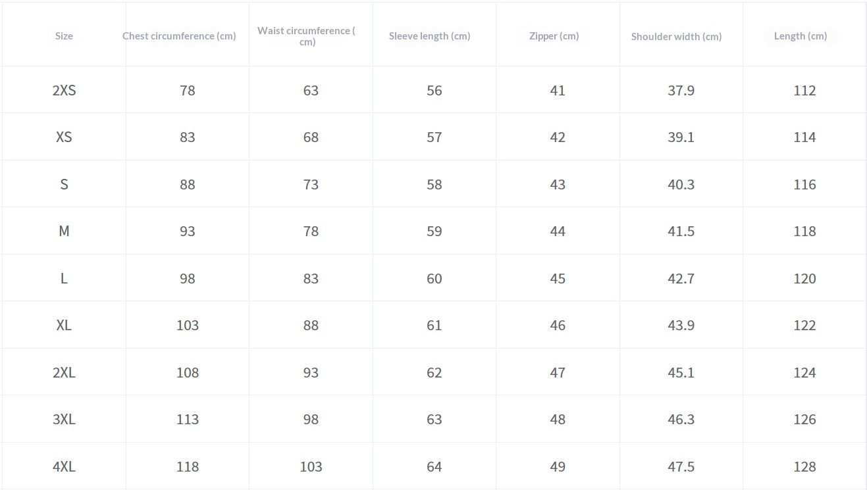The image size is (867, 490).
Task: Click the M size row label
Action: tap(64, 232)
